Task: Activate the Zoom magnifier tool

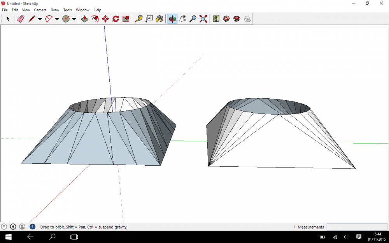Action: (x=193, y=19)
